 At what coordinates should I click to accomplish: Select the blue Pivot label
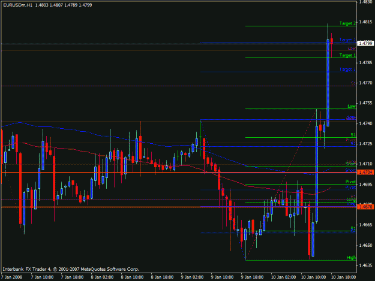pyautogui.click(x=350, y=187)
